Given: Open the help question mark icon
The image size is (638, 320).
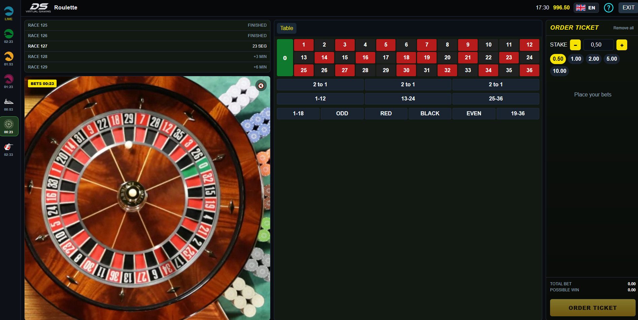Looking at the screenshot, I should [608, 8].
